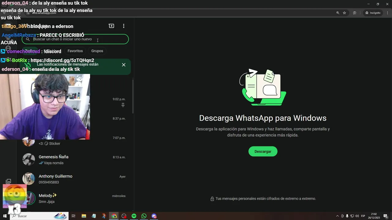Open the scissors icon app on the taskbar

pyautogui.click(x=104, y=216)
